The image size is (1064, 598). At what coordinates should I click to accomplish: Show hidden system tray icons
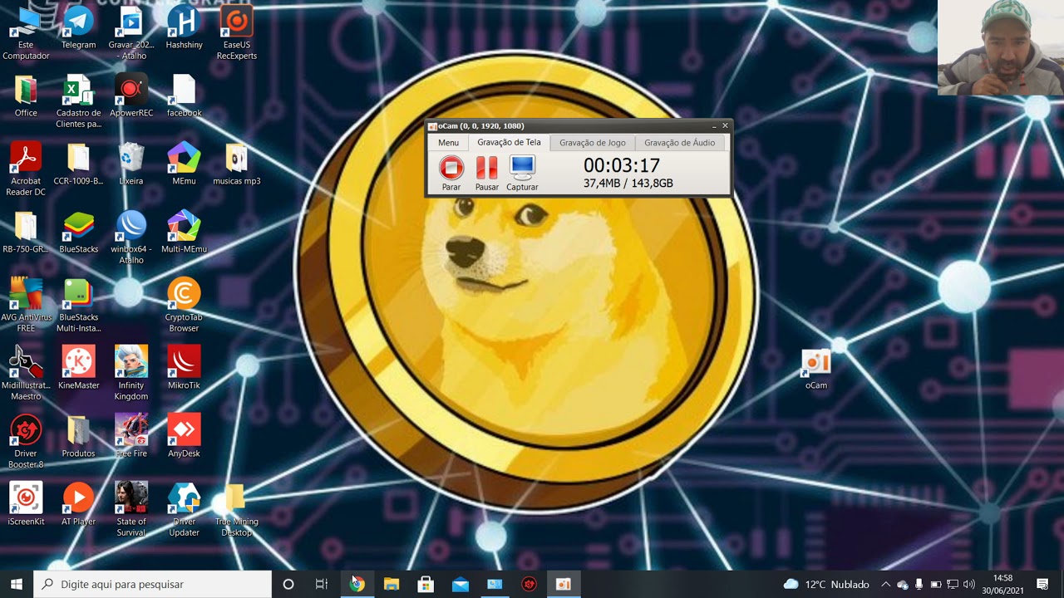(x=885, y=584)
